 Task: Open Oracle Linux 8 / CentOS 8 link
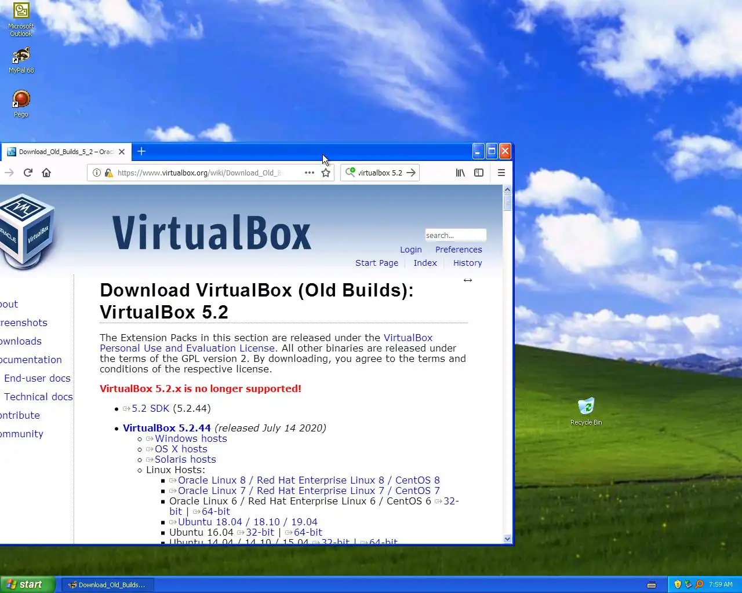click(x=309, y=480)
